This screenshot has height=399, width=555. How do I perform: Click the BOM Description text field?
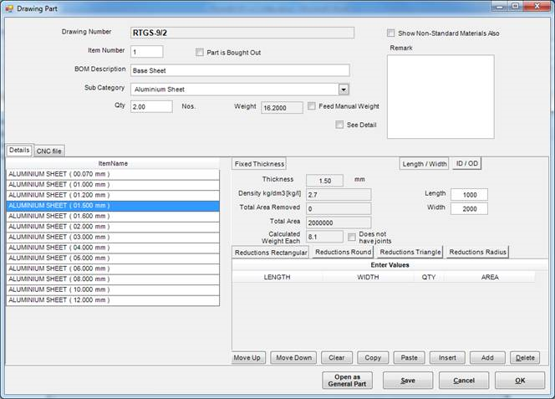click(239, 70)
